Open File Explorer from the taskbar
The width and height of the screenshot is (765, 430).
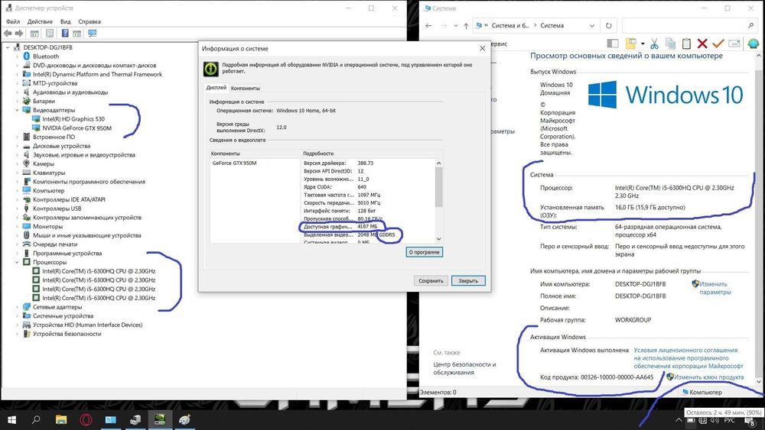61,420
